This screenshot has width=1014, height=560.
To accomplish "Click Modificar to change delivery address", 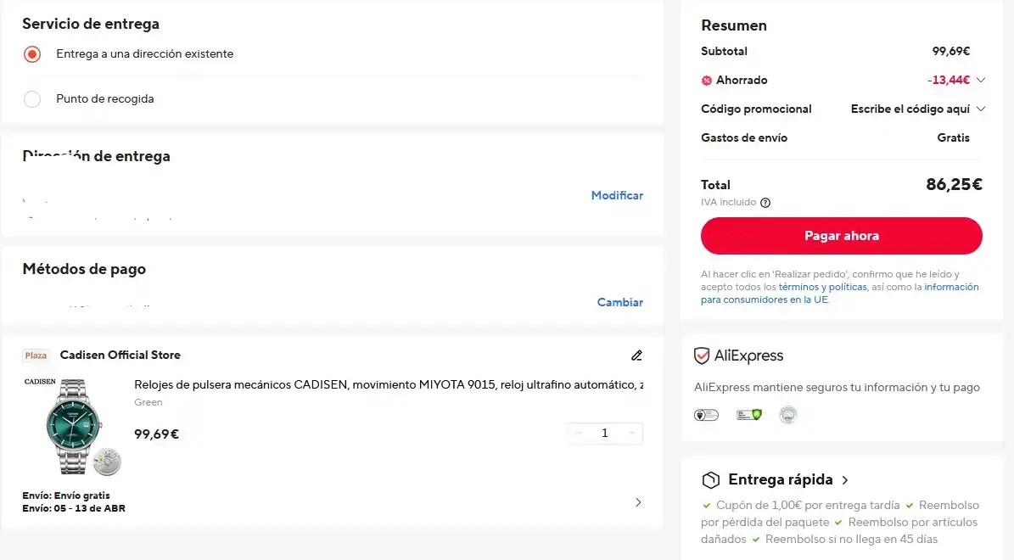I will [616, 195].
